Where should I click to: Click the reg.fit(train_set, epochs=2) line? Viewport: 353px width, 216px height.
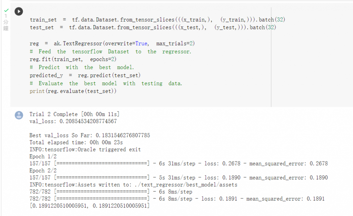click(73, 59)
